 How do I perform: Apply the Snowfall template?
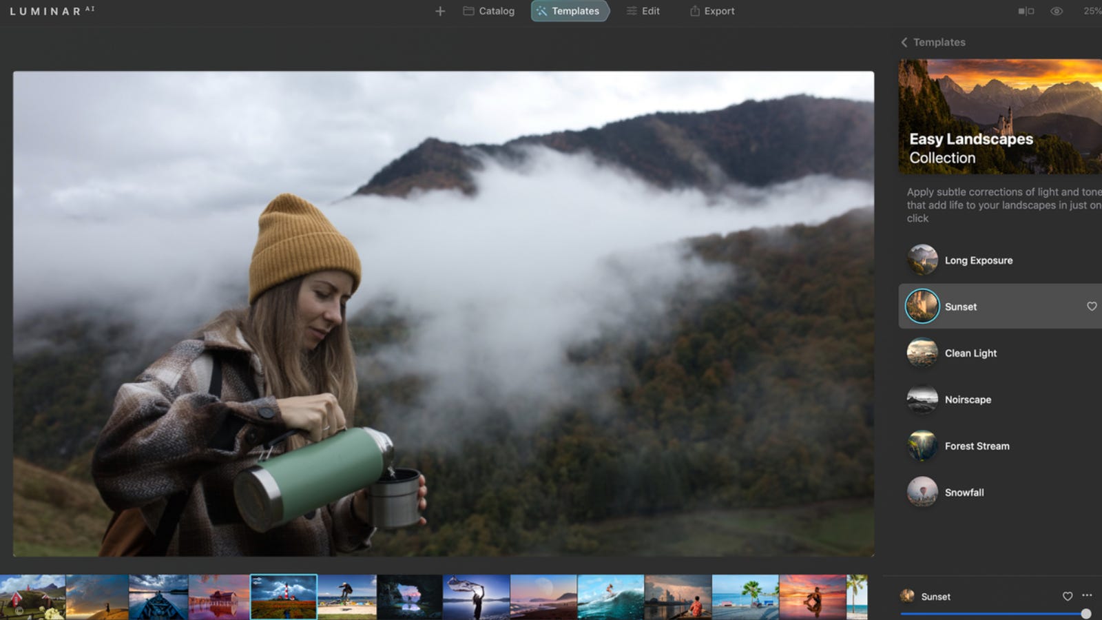(x=964, y=493)
